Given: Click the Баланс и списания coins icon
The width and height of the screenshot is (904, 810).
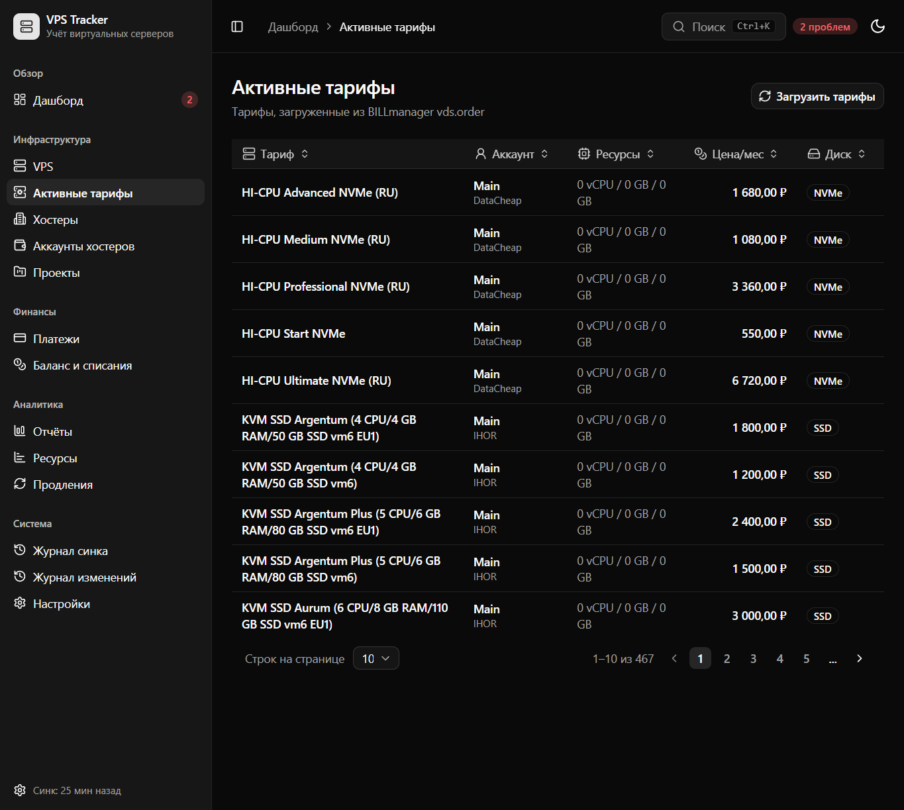Looking at the screenshot, I should point(20,365).
